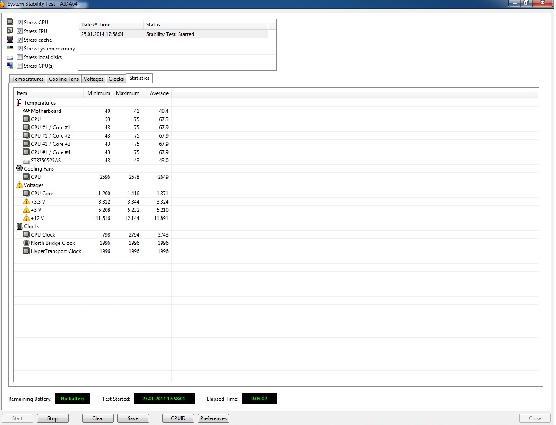Click the chip icon on the CPU Core voltage row
The height and width of the screenshot is (425, 556).
pos(26,193)
